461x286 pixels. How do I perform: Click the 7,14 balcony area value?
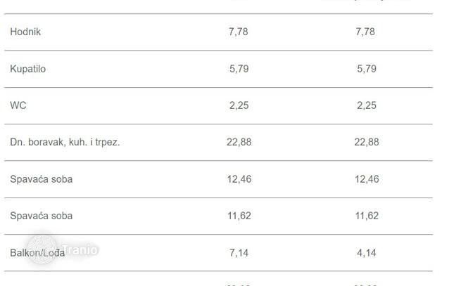point(239,253)
